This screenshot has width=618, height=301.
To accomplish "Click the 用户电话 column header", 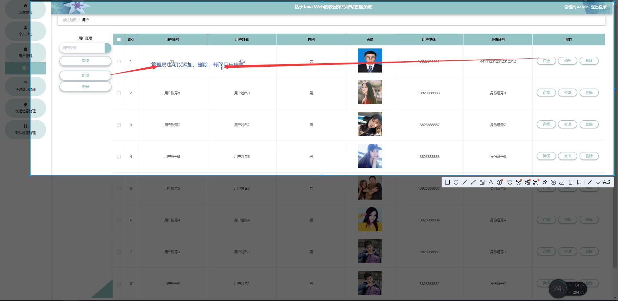I will (x=429, y=39).
